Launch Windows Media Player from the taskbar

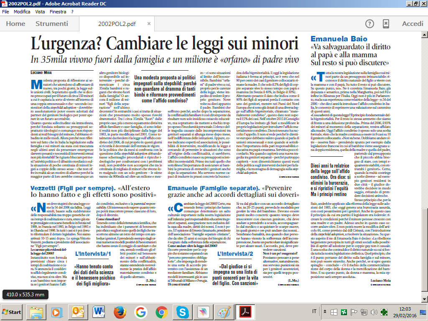[x=57, y=312]
